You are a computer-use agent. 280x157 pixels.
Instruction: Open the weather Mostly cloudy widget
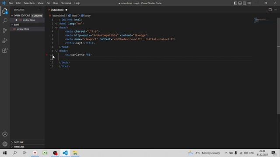[204, 153]
